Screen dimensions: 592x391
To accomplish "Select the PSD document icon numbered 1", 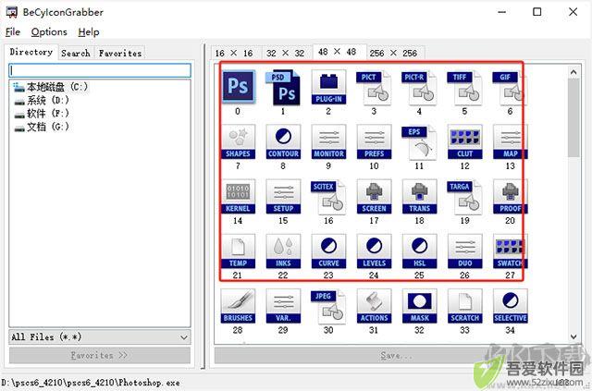I will (x=283, y=87).
